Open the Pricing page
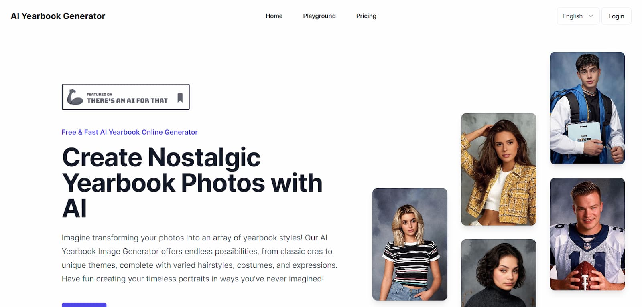The image size is (642, 307). tap(366, 16)
